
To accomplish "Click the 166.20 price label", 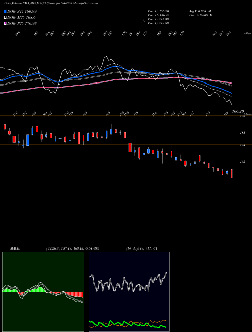I will click(x=238, y=111).
